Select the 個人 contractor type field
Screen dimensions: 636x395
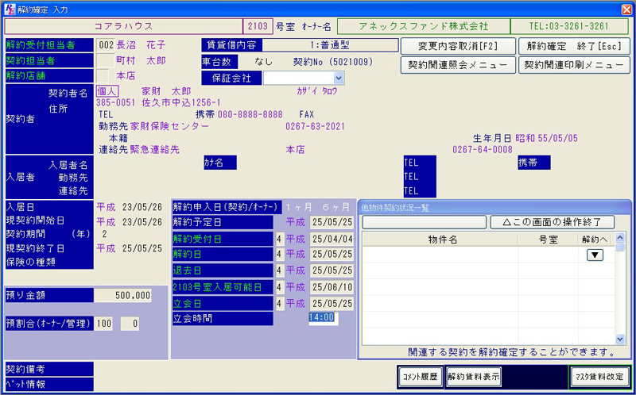click(x=107, y=92)
